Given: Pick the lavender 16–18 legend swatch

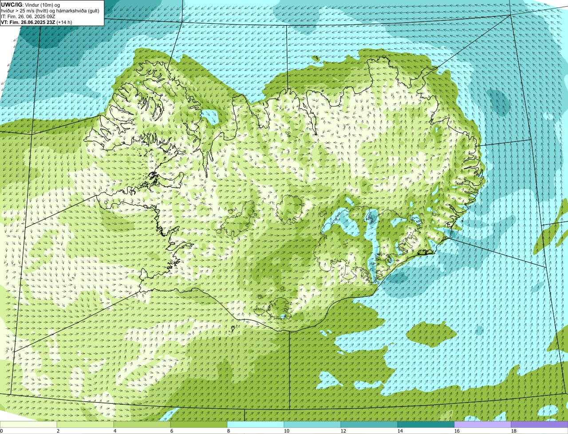Looking at the screenshot, I should click(483, 424).
